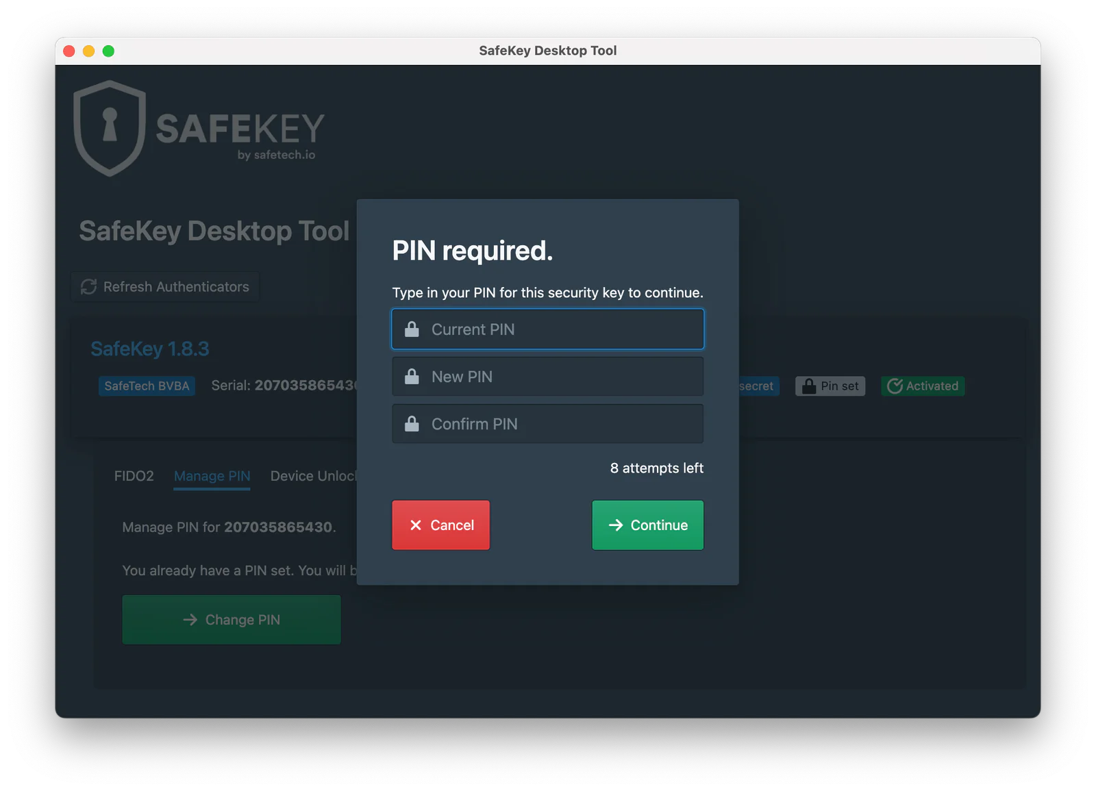This screenshot has width=1096, height=791.
Task: Click the SafeTech BVBA vendor badge
Action: 147,386
